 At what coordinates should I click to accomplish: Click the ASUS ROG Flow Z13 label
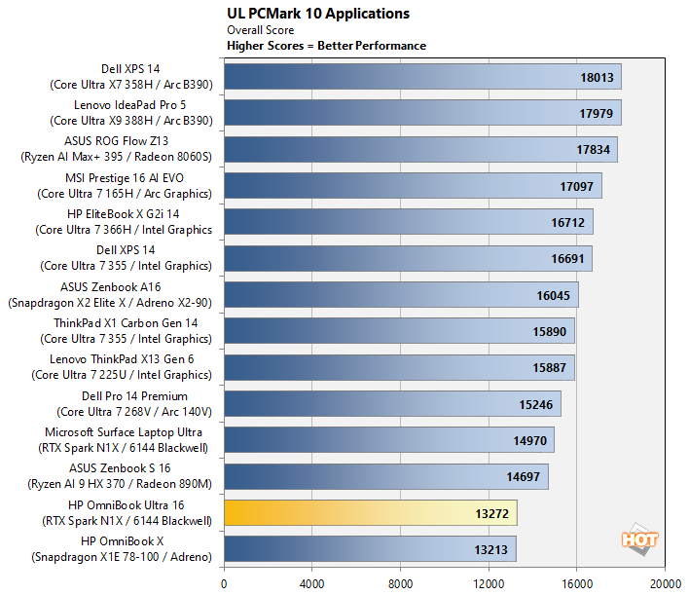coord(117,149)
